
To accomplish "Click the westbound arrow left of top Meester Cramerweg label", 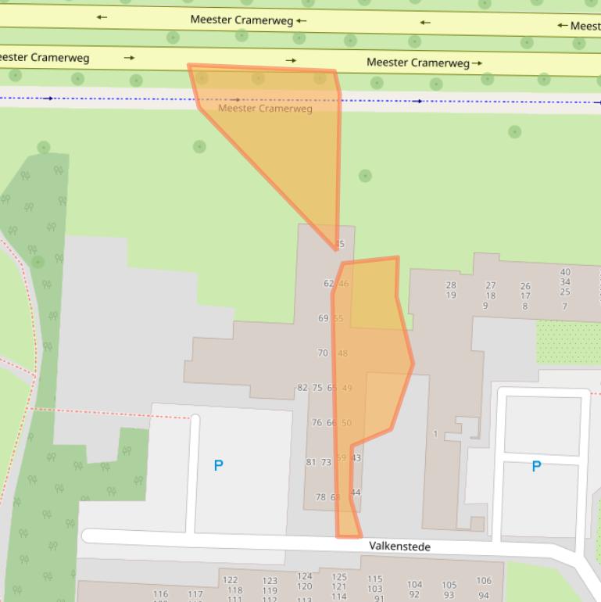I will pos(102,17).
